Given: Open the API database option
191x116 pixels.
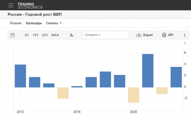Looking at the screenshot, I should [x=168, y=35].
